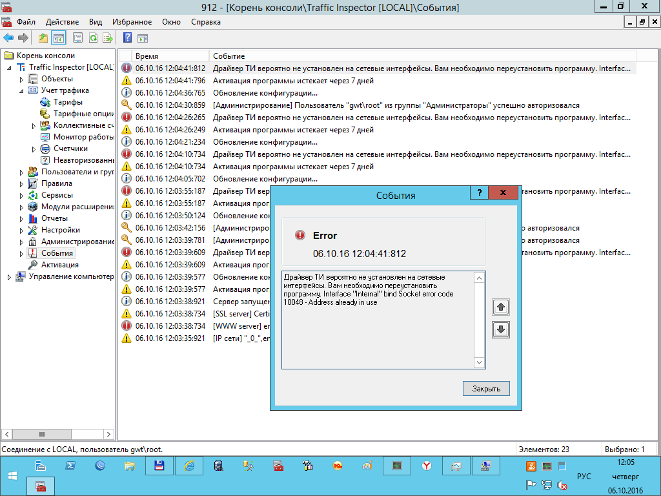
Task: Click the Refresh toolbar icon
Action: [93, 38]
